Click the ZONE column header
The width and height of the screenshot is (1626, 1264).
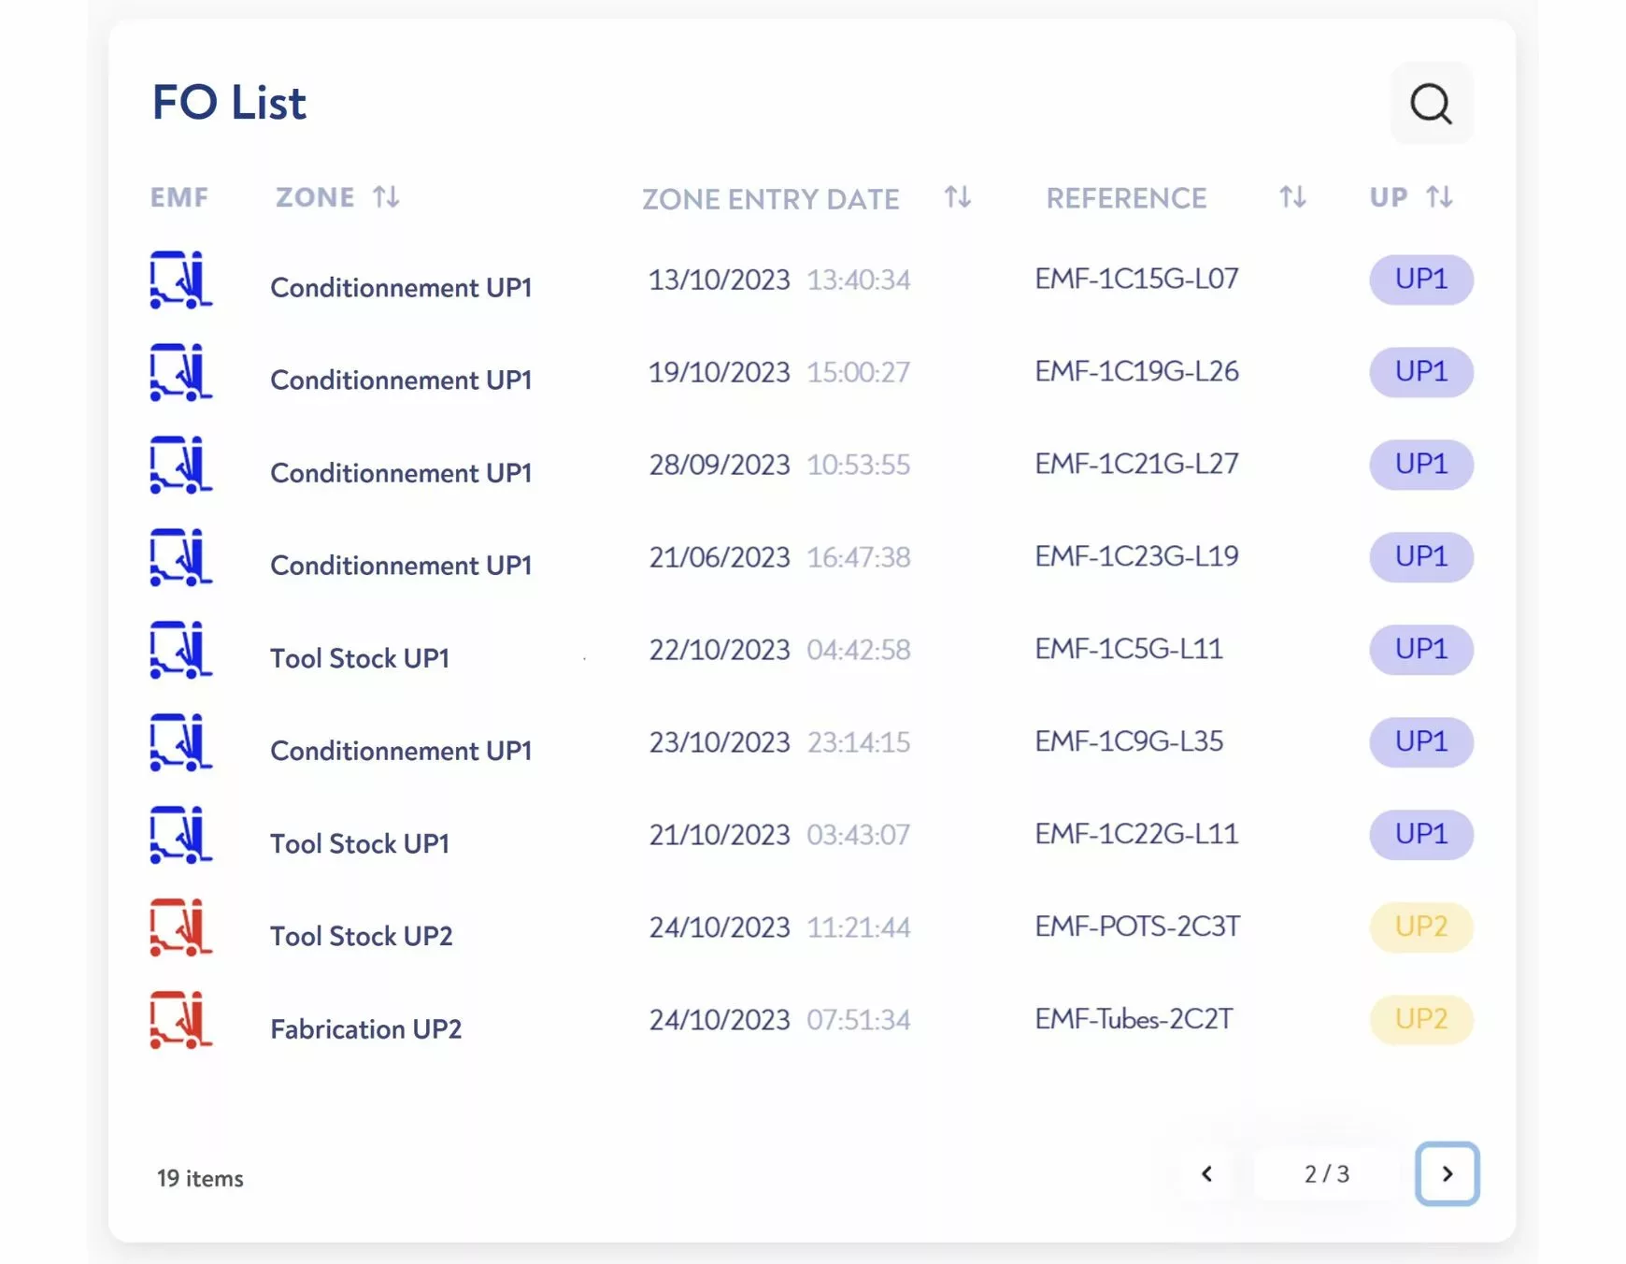(x=315, y=197)
